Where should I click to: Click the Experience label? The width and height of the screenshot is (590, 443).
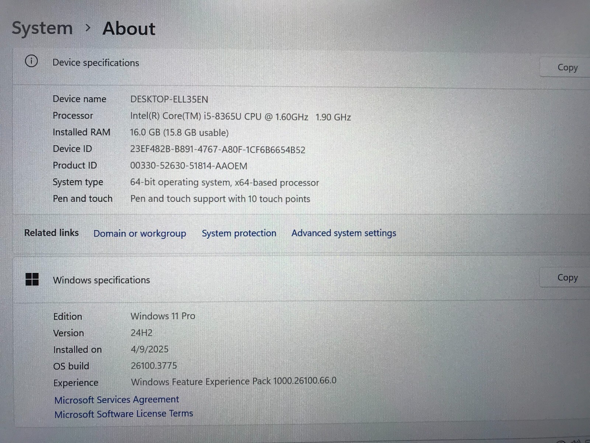pos(76,383)
